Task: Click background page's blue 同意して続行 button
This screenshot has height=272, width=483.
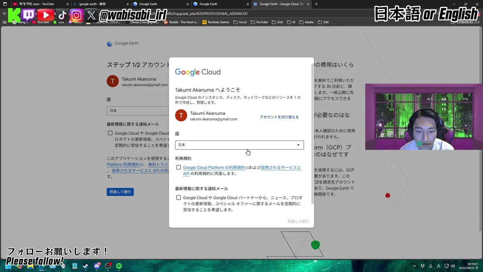Action: click(x=120, y=192)
